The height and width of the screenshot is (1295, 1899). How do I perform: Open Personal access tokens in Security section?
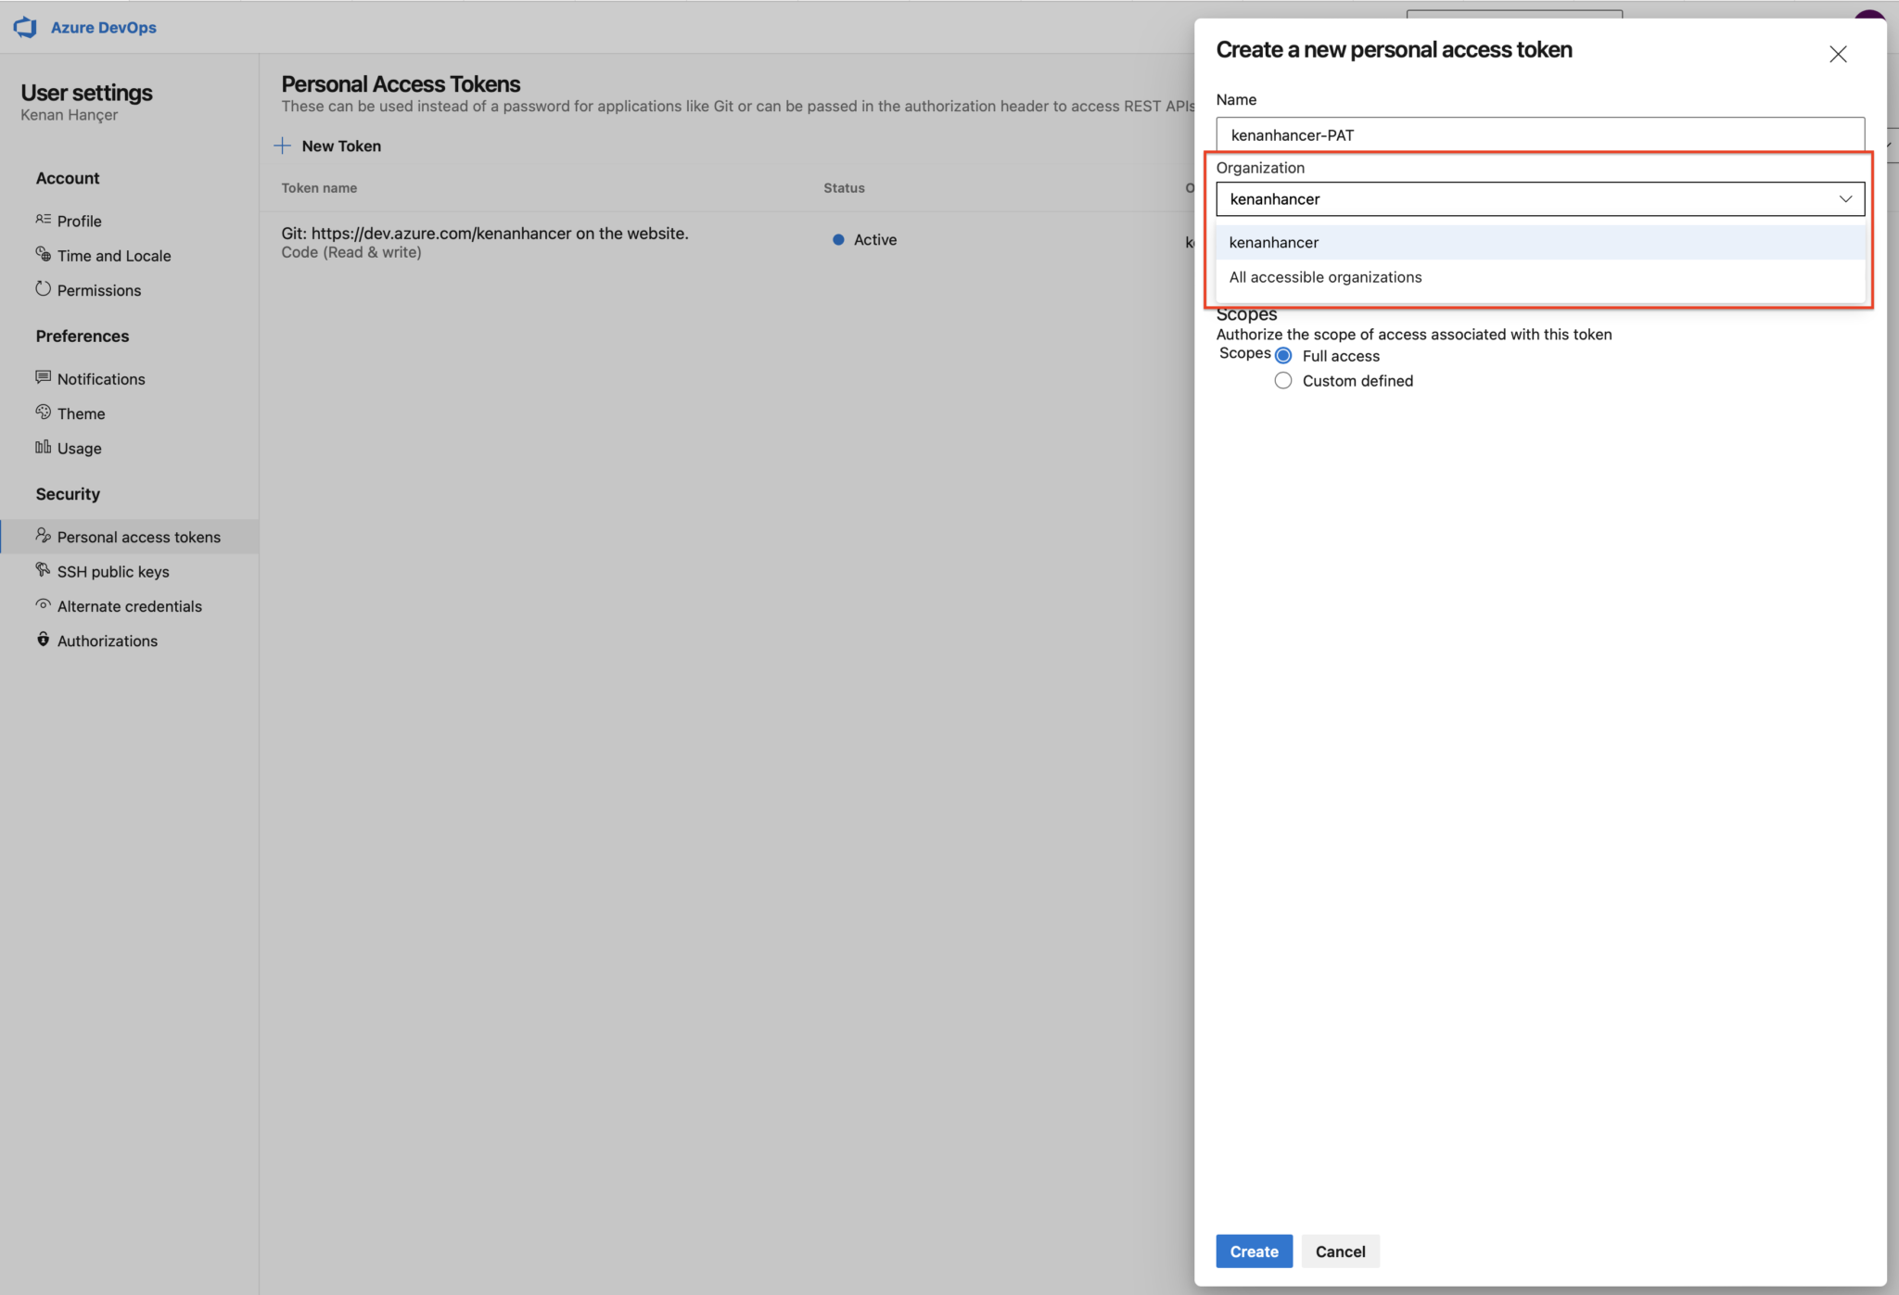(x=138, y=536)
